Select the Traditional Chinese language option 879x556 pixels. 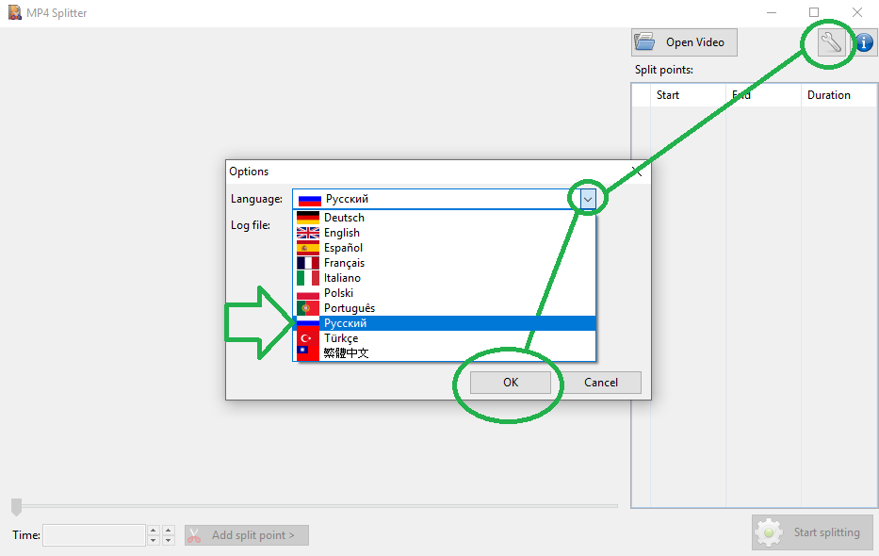click(x=346, y=353)
